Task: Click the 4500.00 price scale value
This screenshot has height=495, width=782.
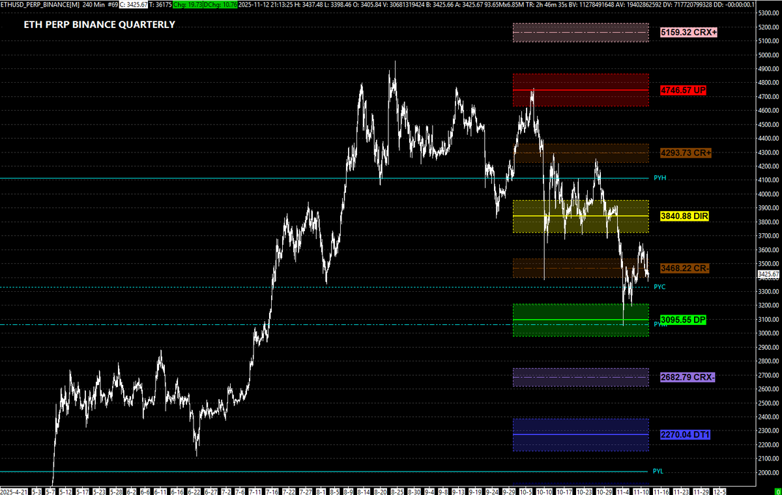Action: [x=768, y=125]
